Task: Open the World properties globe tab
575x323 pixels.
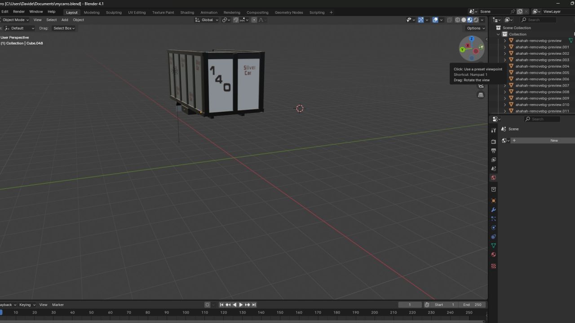Action: tap(493, 178)
